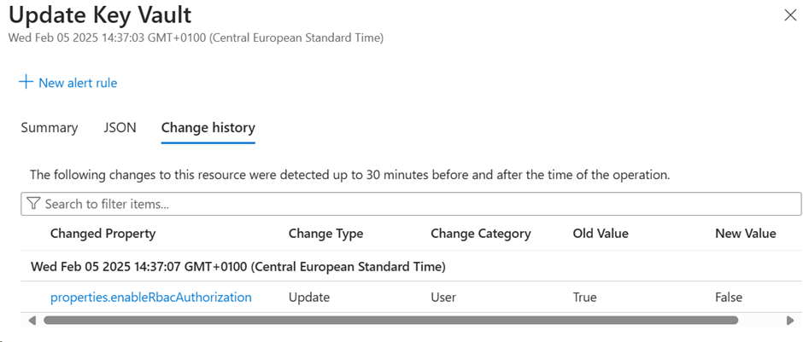Click the False new value cell
The image size is (803, 342).
click(728, 297)
